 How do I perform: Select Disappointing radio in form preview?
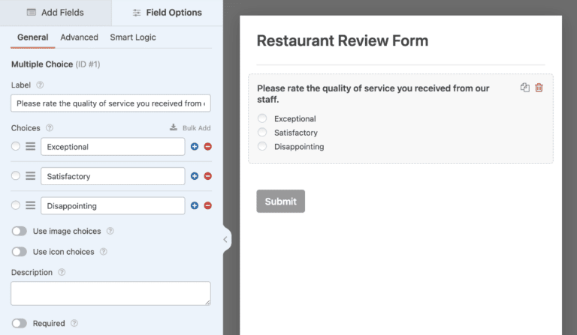click(262, 146)
